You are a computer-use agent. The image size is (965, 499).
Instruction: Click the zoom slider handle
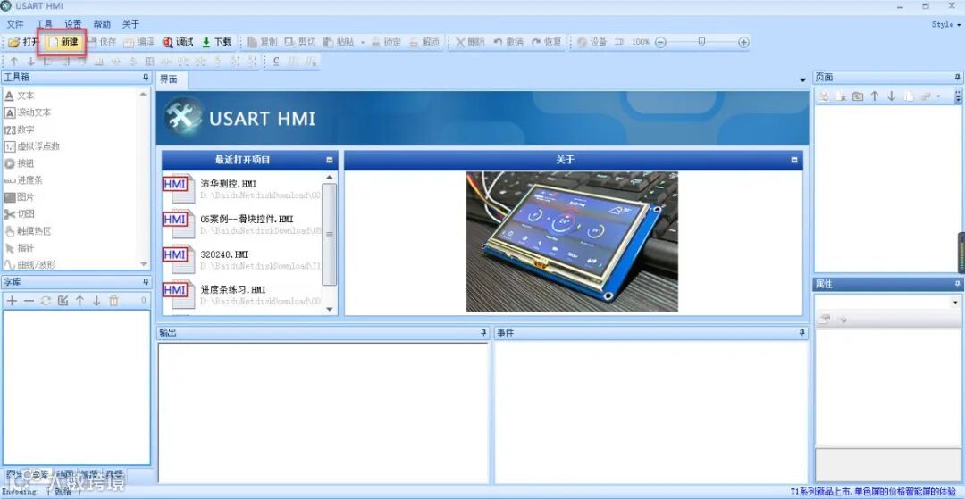coord(701,42)
